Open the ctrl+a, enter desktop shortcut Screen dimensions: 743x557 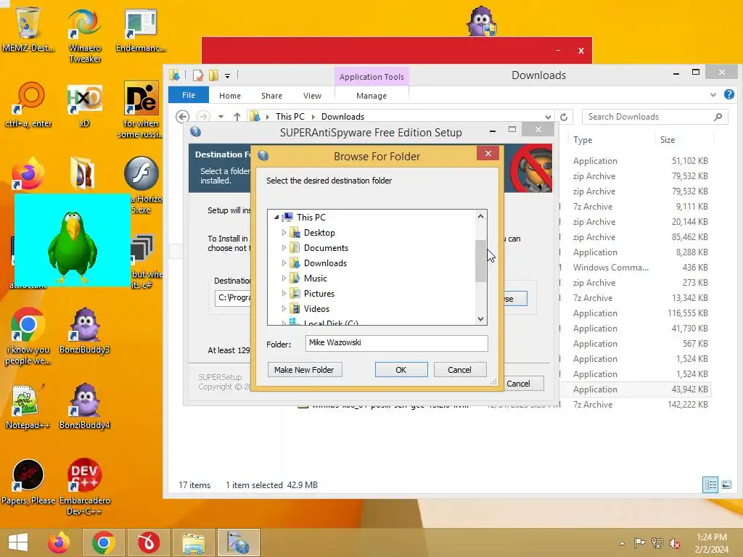(28, 105)
